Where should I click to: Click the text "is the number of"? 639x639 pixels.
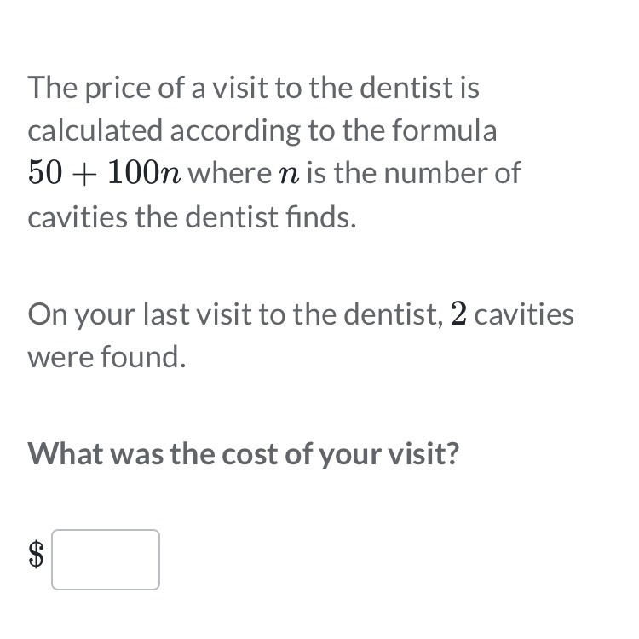[x=413, y=173]
